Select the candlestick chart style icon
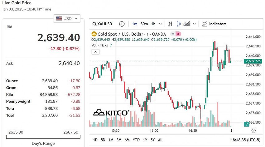265x147 pixels. click(179, 24)
